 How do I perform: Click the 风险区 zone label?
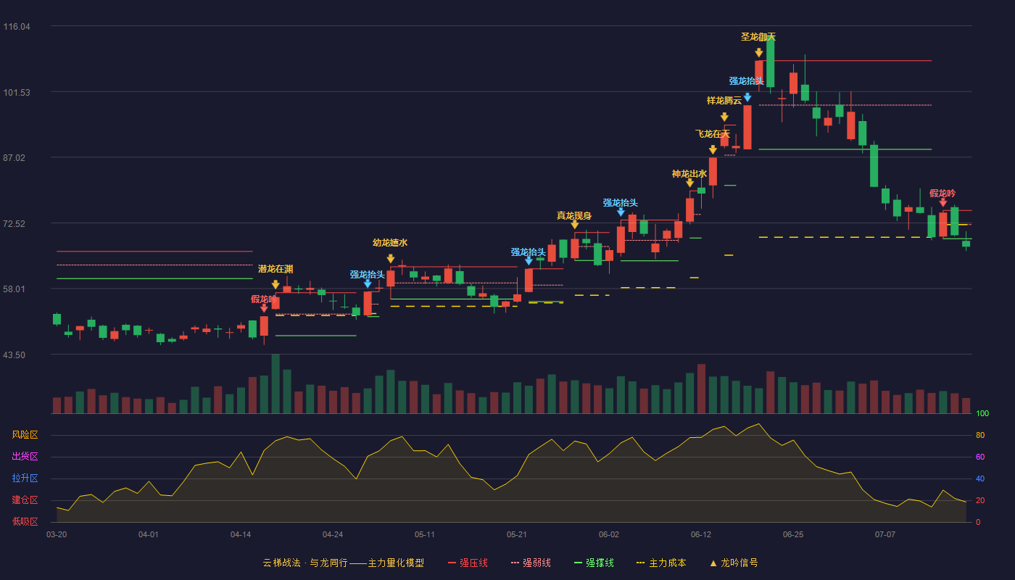[25, 435]
